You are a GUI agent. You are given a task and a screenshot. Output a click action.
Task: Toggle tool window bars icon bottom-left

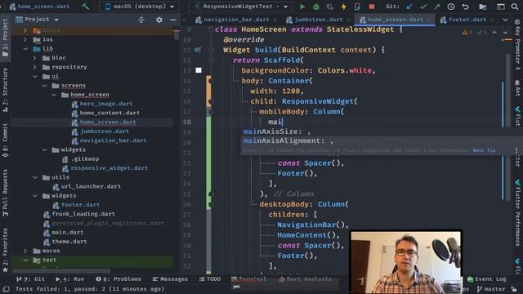[6, 289]
